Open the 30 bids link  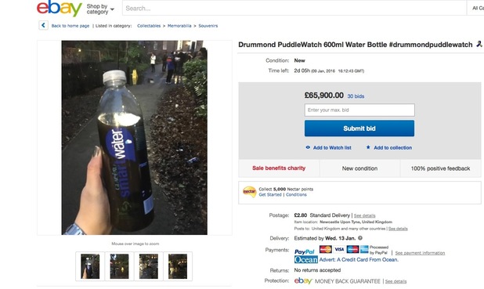356,96
